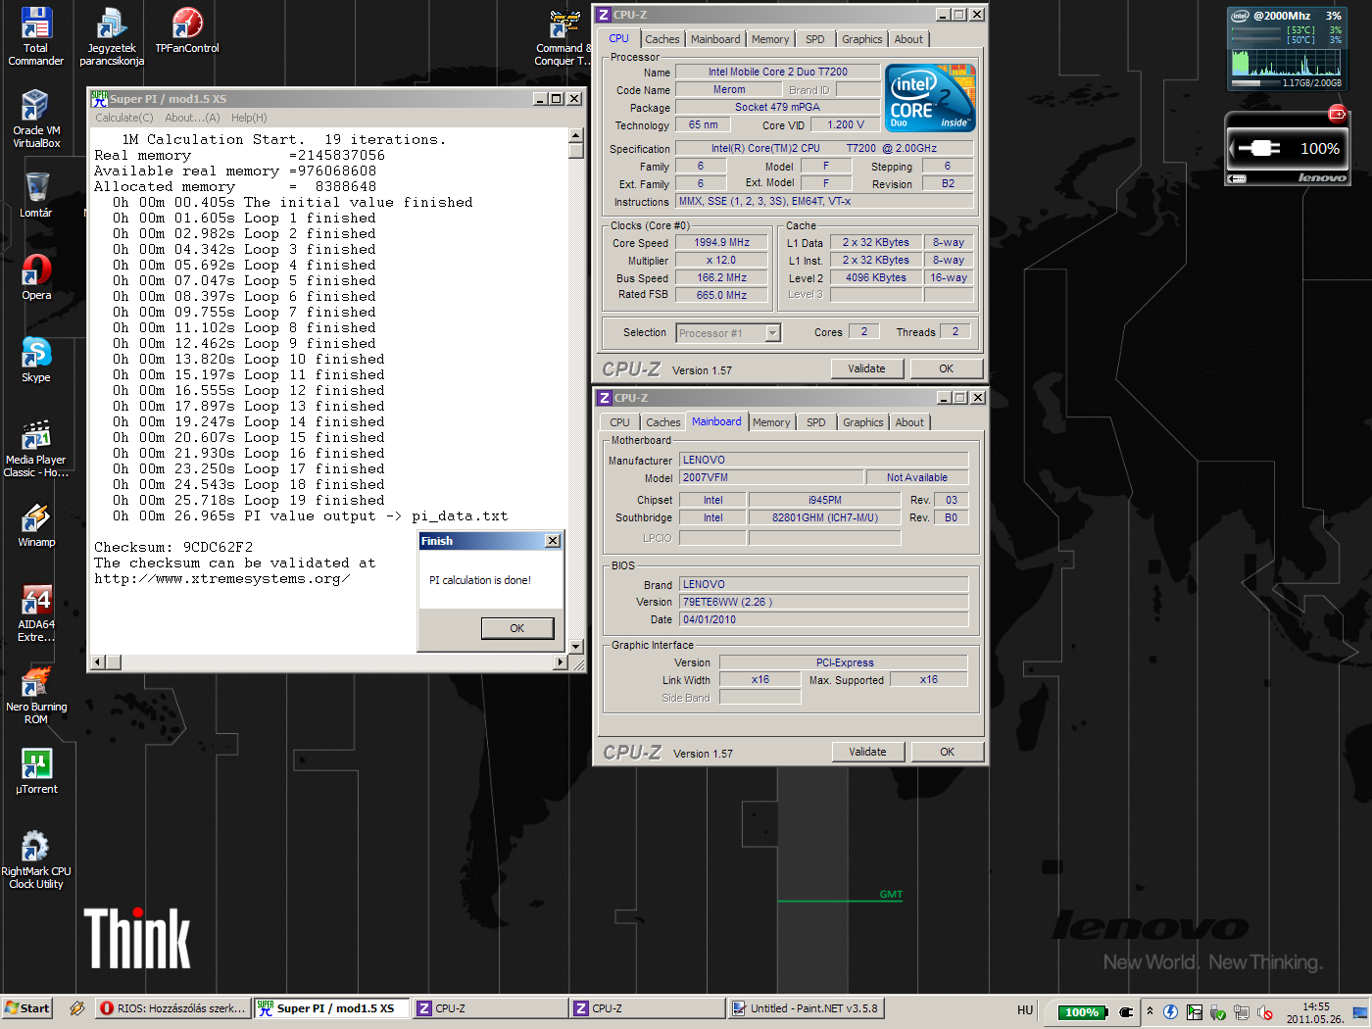The width and height of the screenshot is (1372, 1029).
Task: Open RightMark CPU Clock Utility icon
Action: pos(36,859)
